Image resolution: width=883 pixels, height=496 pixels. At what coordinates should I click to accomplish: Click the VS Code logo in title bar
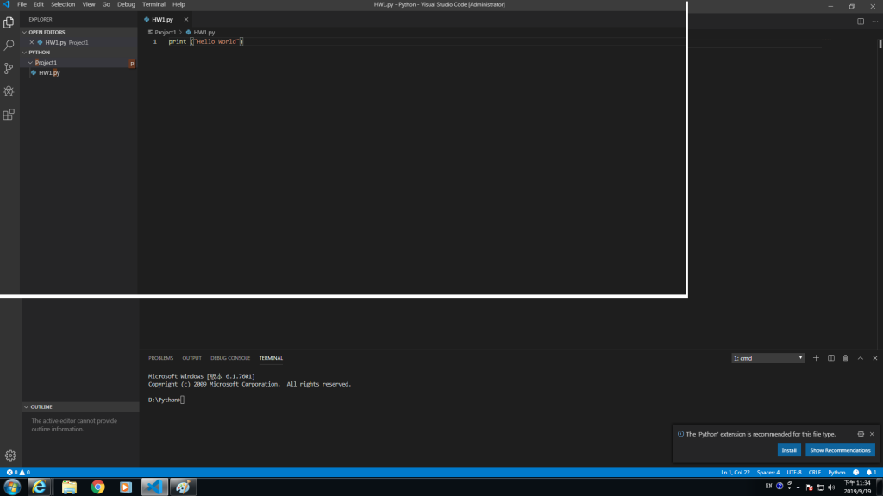coord(7,4)
